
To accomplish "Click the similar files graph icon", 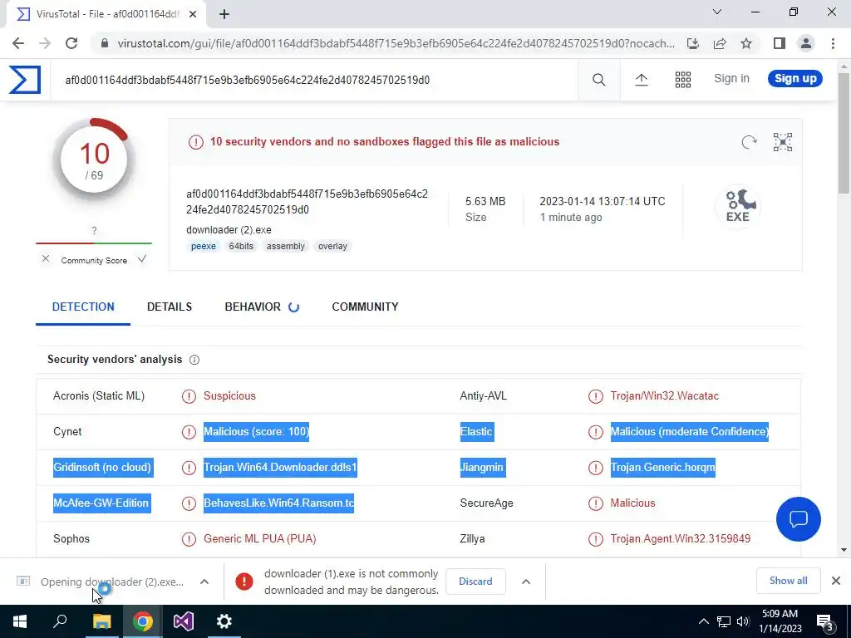I will [783, 142].
